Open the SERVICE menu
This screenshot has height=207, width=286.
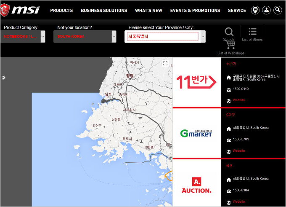click(237, 11)
